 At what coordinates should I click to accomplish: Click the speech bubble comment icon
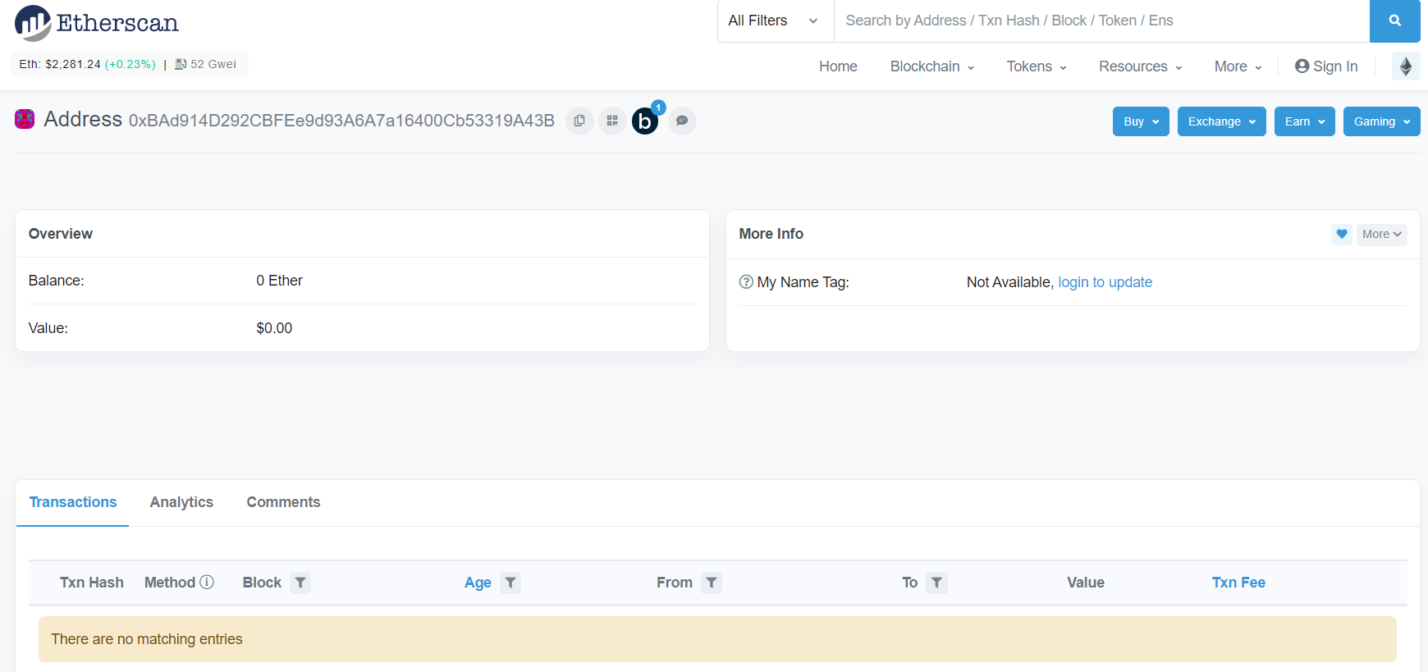click(x=682, y=121)
